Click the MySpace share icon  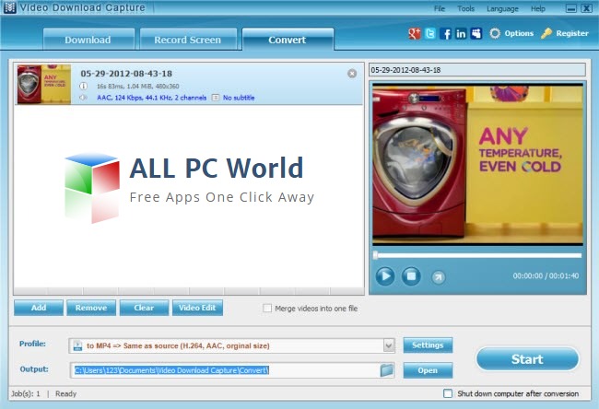(476, 33)
